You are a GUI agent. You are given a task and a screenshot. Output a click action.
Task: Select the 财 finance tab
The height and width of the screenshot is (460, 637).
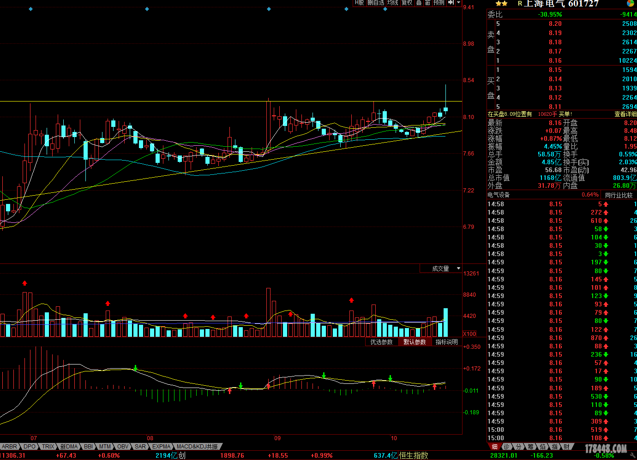point(566,447)
